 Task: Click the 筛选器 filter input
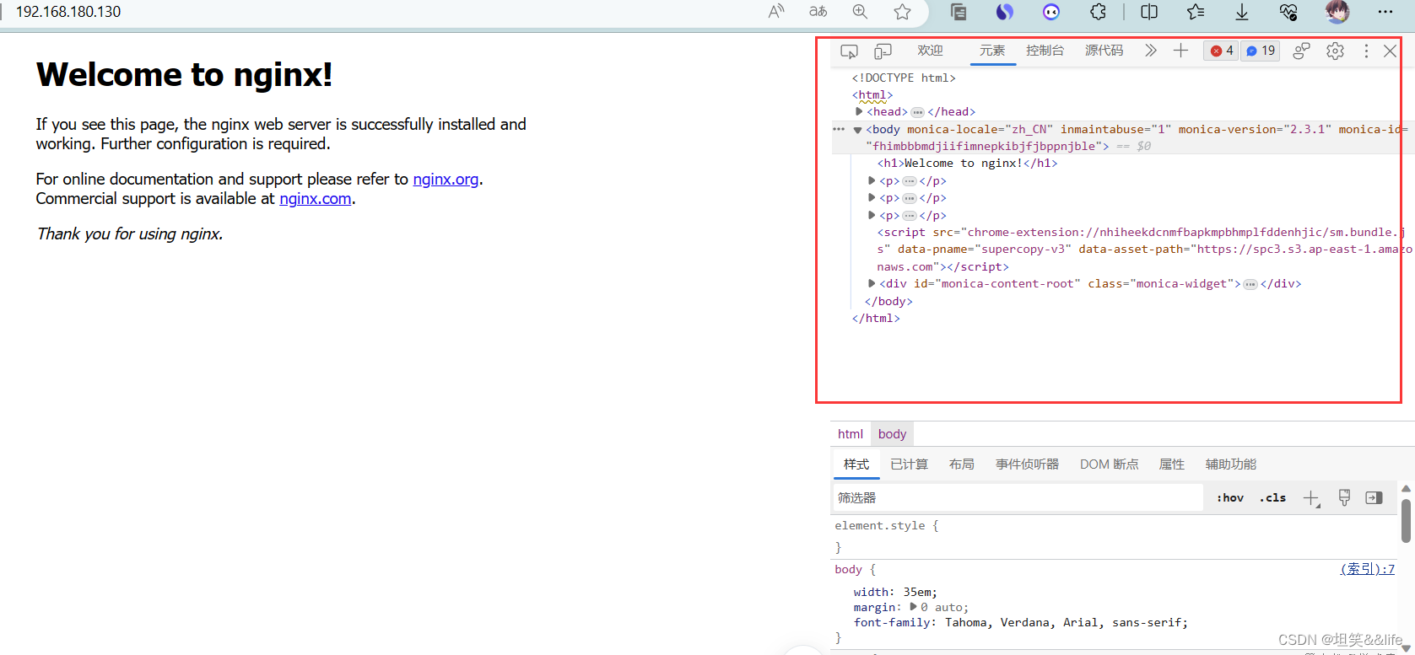[x=1018, y=497]
